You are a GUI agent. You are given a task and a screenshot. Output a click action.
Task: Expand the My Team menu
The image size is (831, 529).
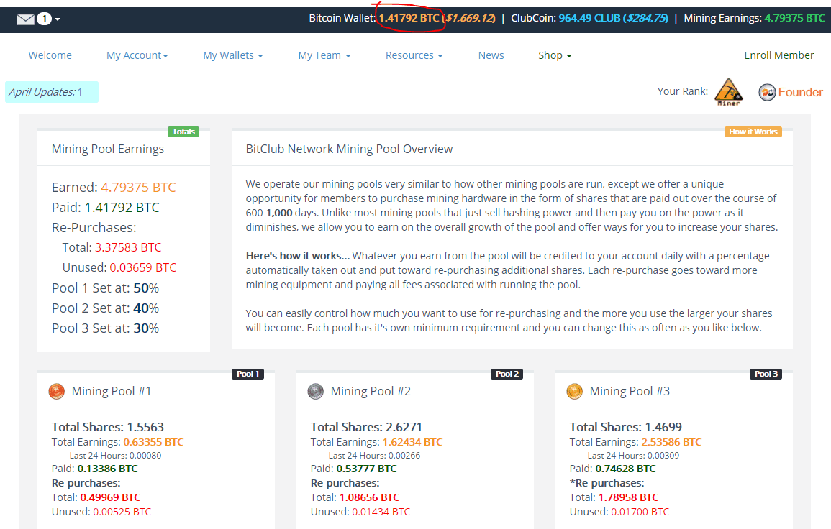click(324, 55)
